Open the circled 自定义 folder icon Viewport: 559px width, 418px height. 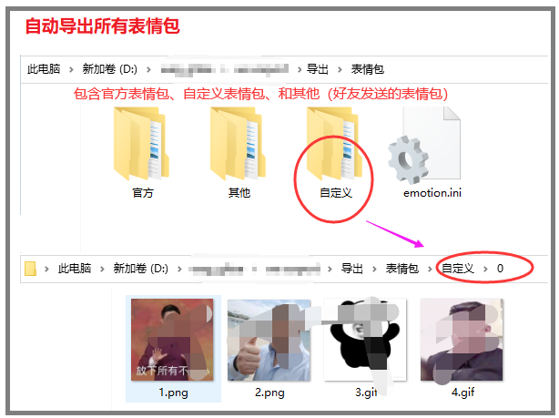[x=334, y=144]
